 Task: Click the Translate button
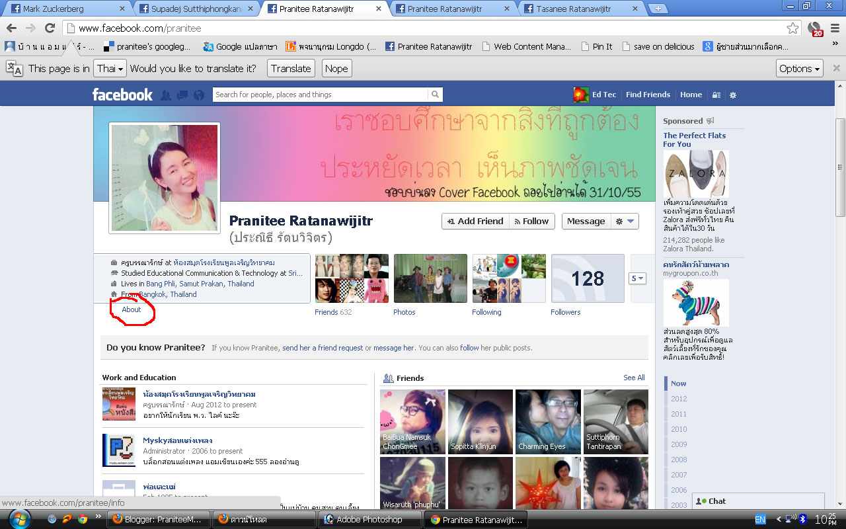pos(291,68)
